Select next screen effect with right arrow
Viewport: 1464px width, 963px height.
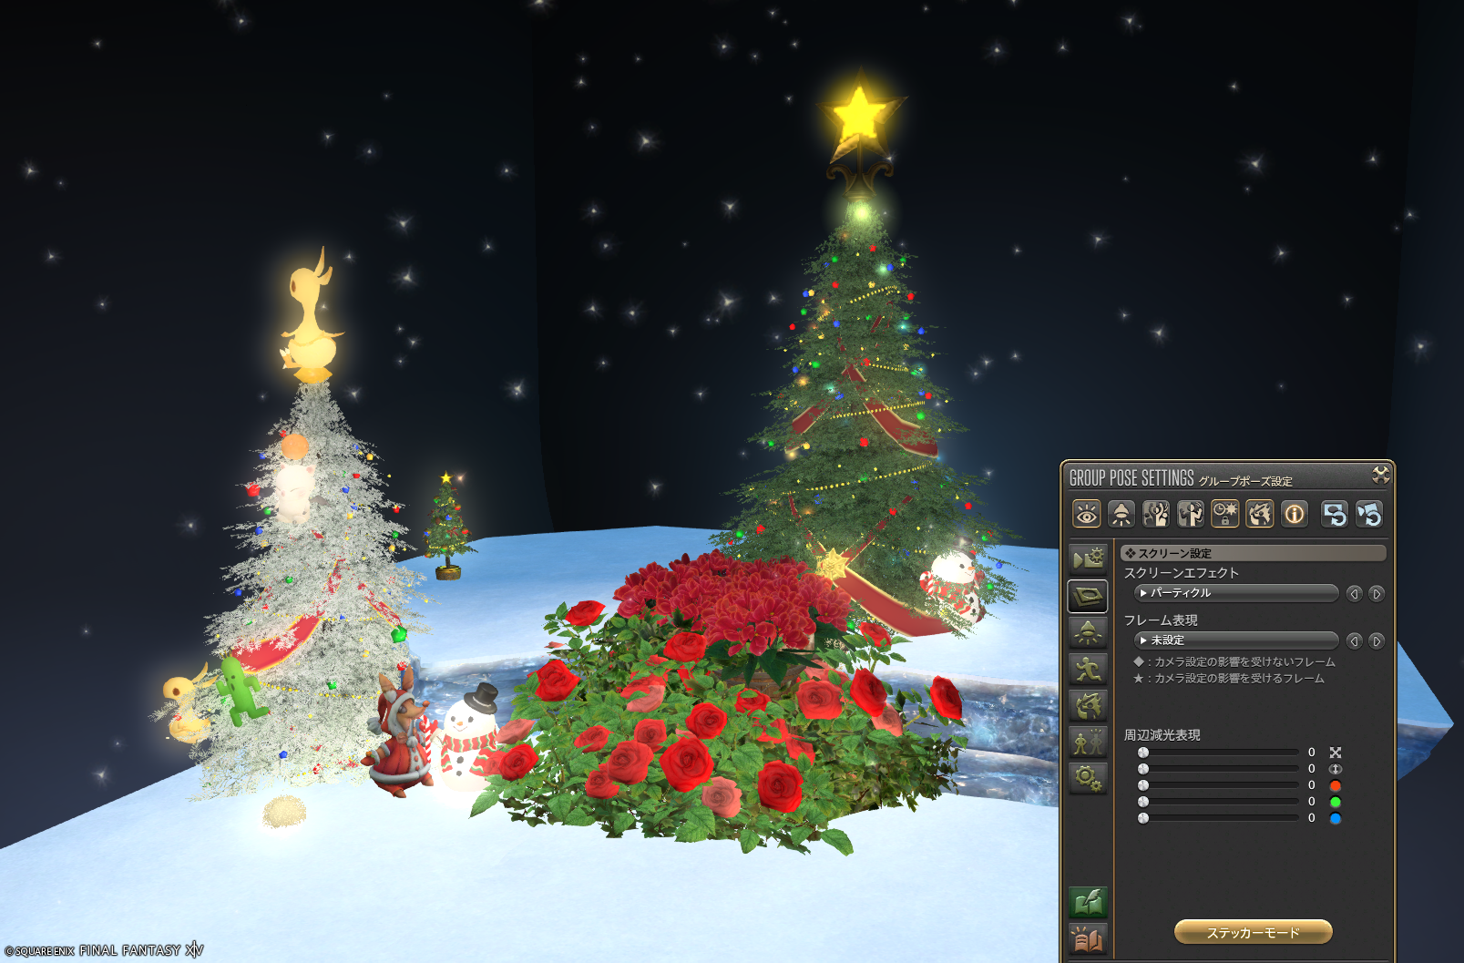click(x=1377, y=594)
